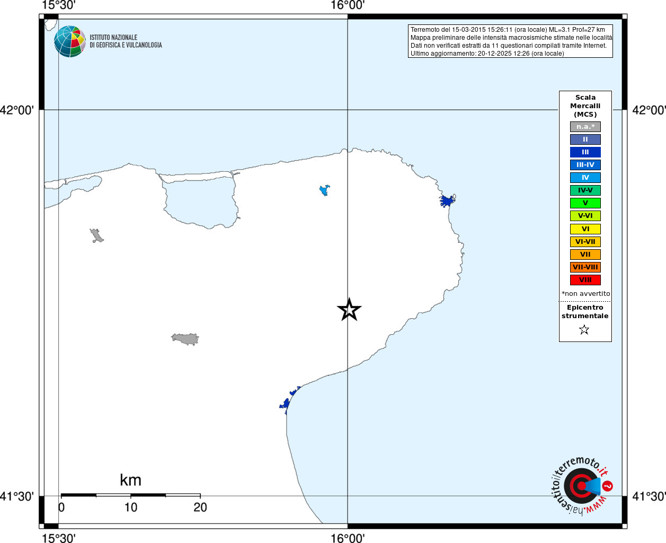Select the red VIII legend swatch
666x543 pixels.
coord(585,280)
